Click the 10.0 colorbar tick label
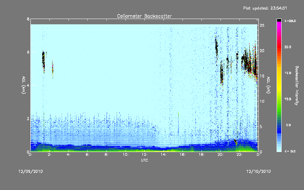304x190 pixels. coord(288,99)
